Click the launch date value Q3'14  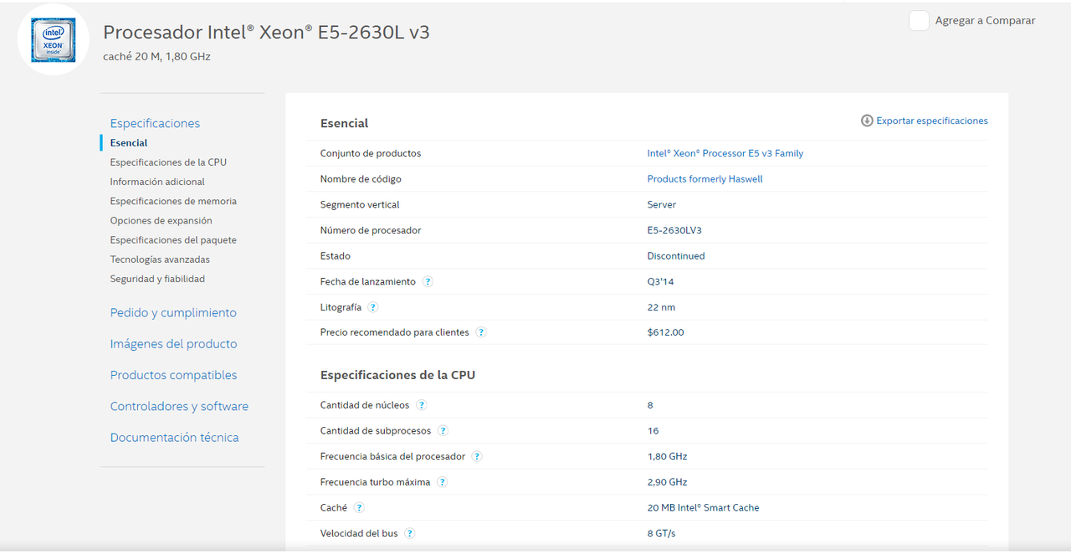(x=660, y=281)
